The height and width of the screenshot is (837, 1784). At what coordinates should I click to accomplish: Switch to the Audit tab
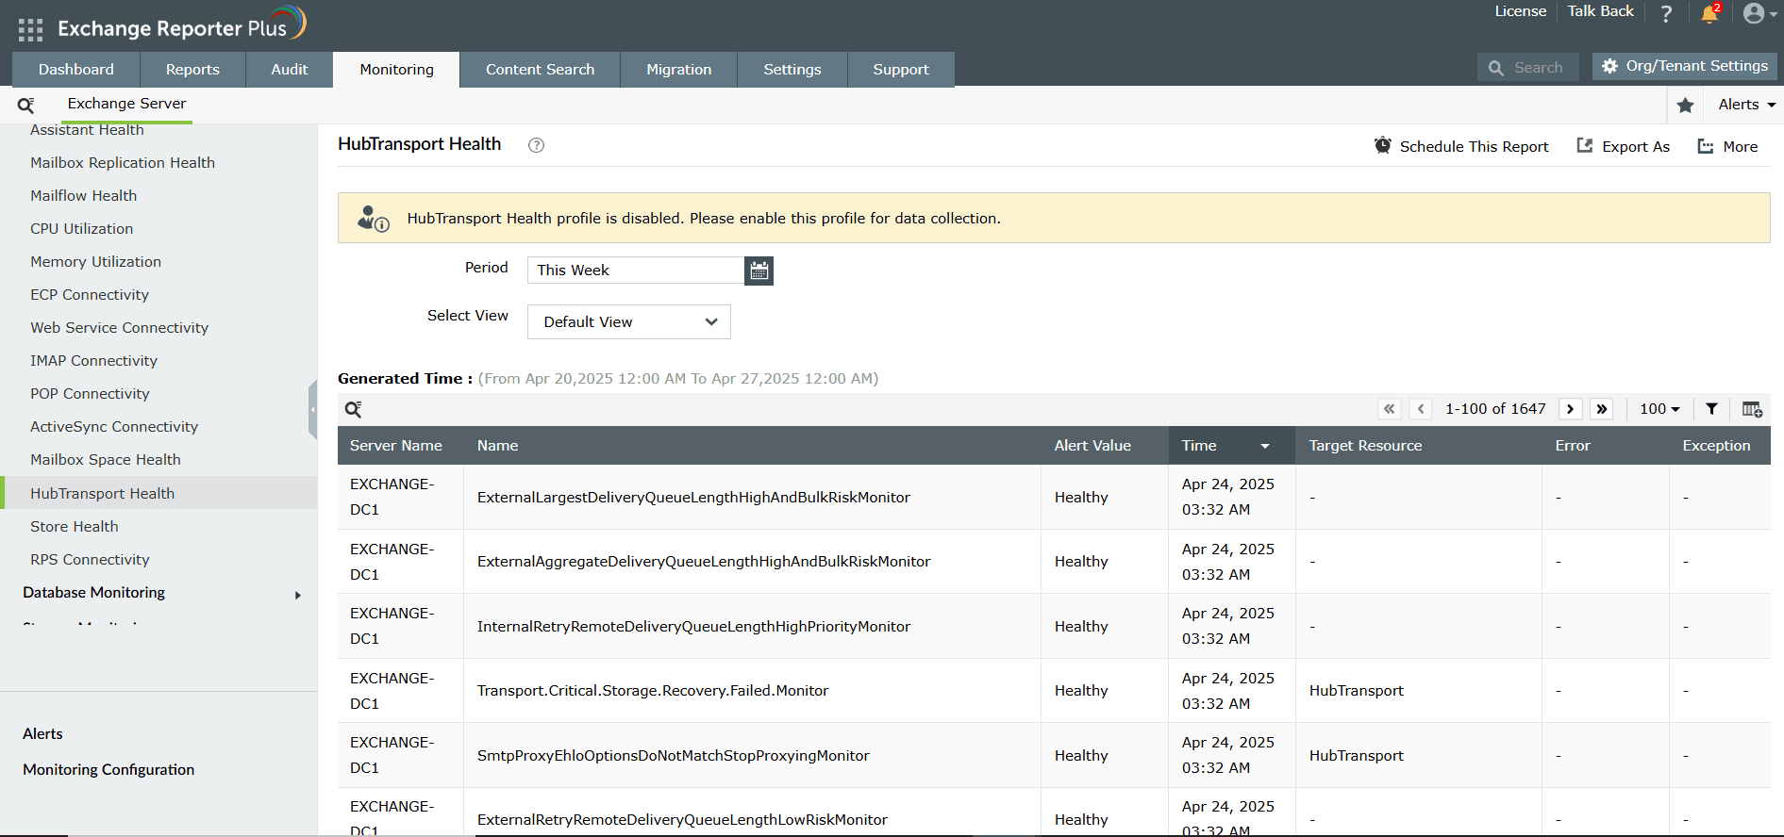click(x=290, y=70)
